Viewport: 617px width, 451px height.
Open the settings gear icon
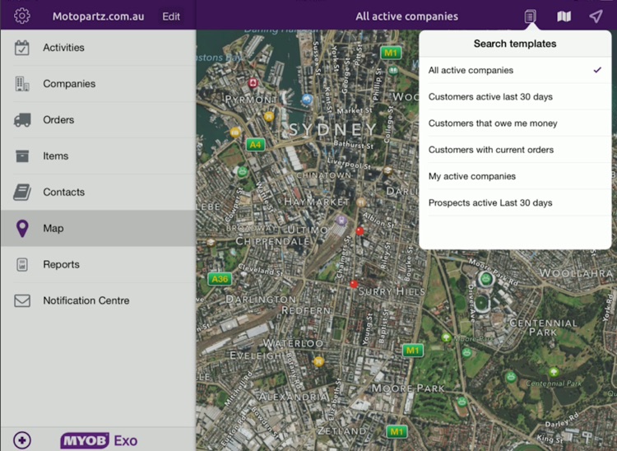[x=21, y=16]
